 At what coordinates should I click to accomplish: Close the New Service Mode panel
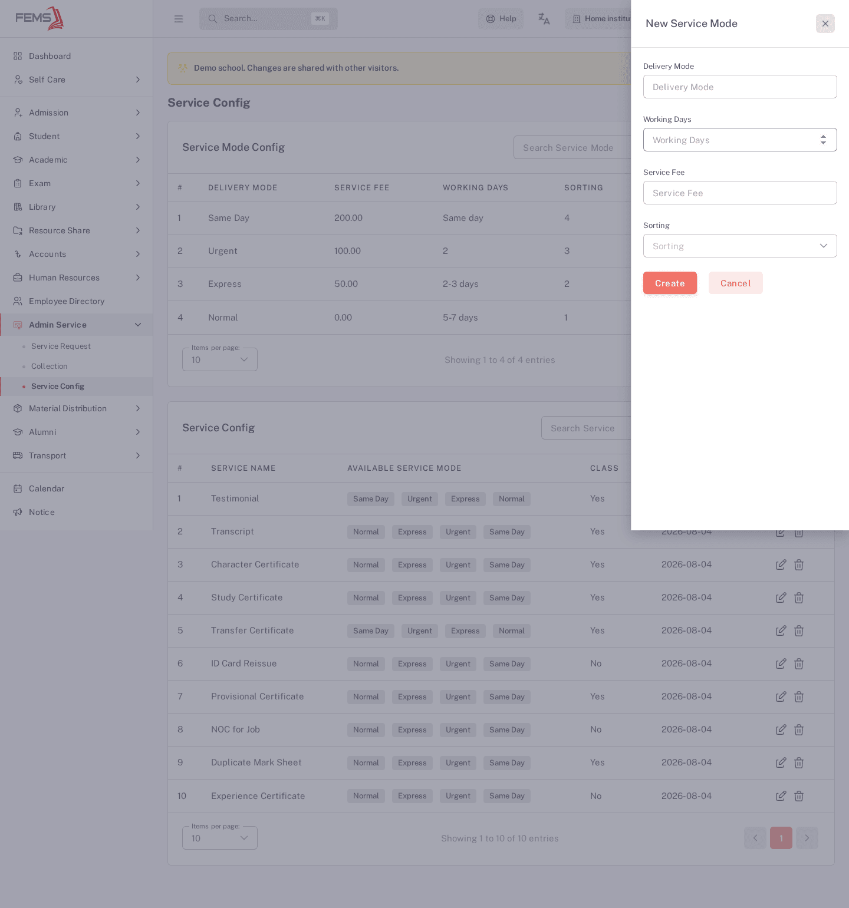825,24
